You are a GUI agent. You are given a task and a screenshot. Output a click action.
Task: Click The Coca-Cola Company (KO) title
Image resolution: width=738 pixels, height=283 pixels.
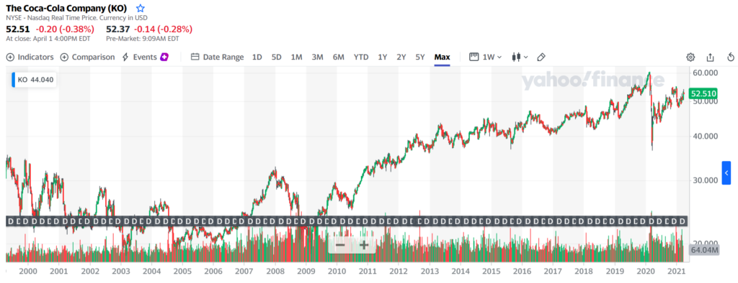66,8
